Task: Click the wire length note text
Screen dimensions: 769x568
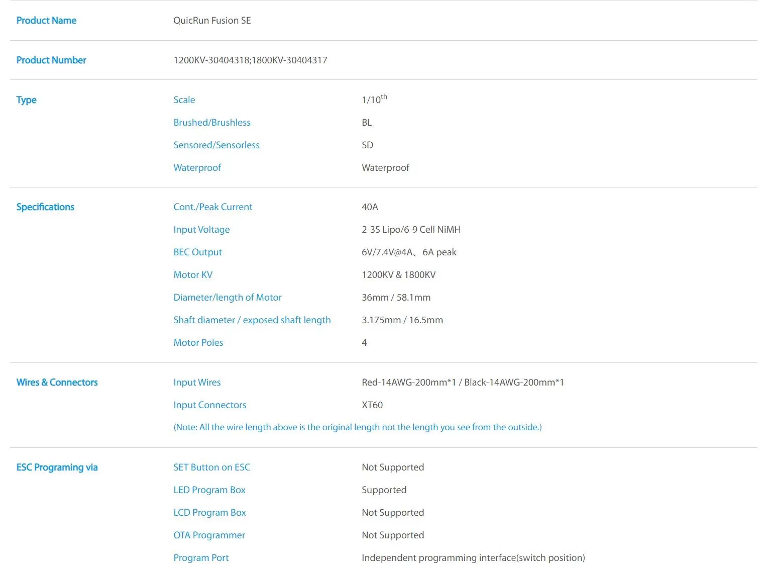Action: coord(358,427)
